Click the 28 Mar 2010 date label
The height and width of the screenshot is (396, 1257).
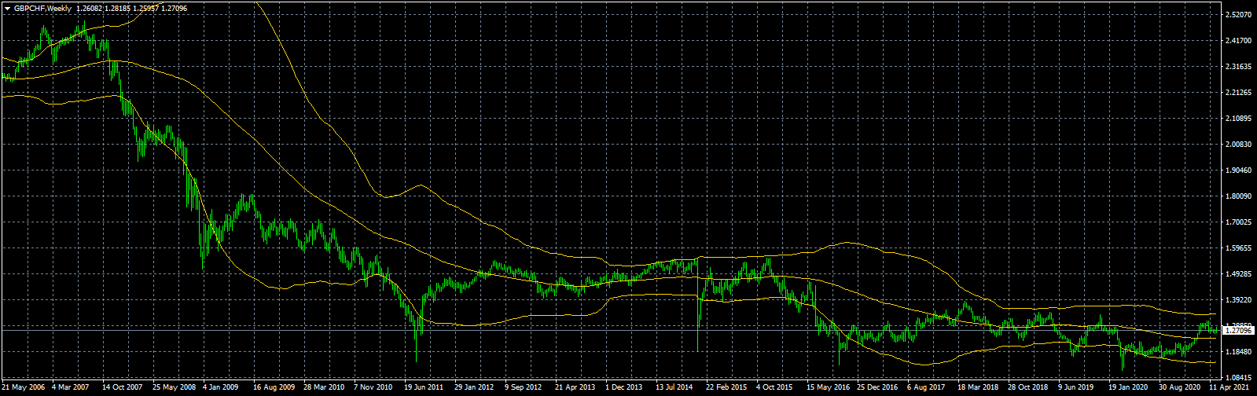[x=324, y=387]
